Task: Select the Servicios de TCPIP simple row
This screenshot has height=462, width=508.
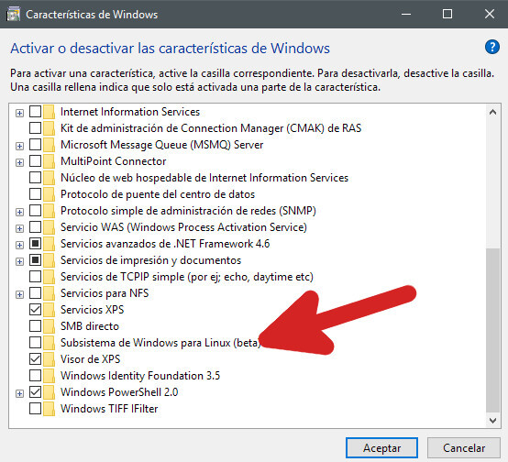Action: [187, 277]
